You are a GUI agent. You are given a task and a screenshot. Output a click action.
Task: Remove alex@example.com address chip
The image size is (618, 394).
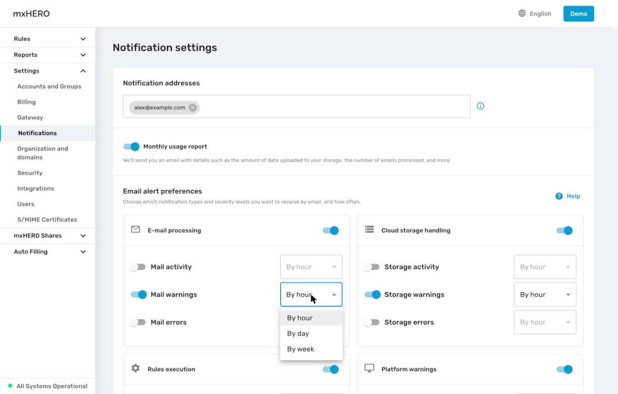click(193, 107)
